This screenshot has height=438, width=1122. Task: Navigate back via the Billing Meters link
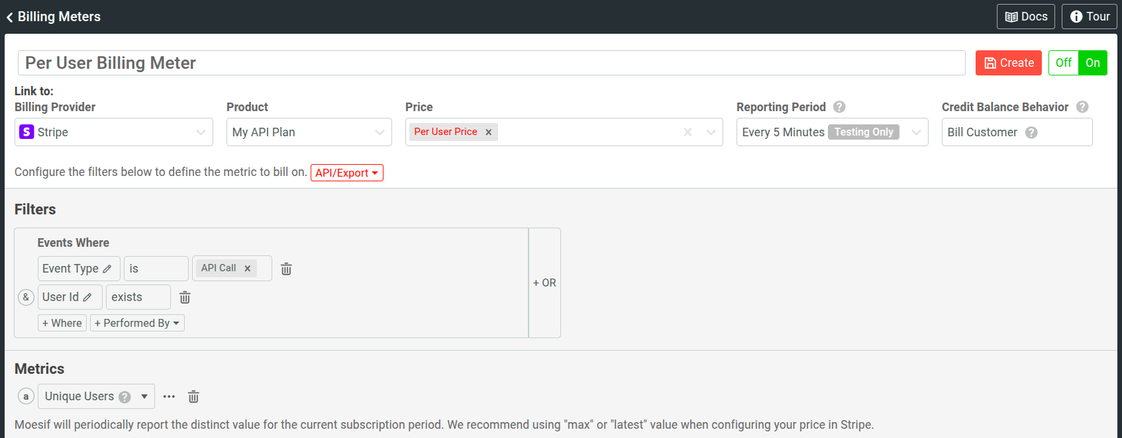[x=53, y=16]
